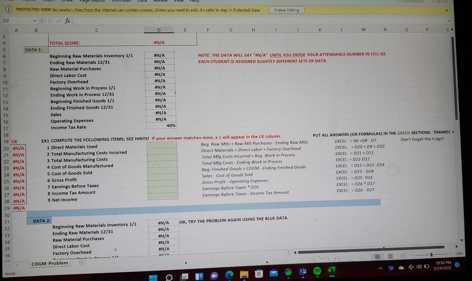This screenshot has height=281, width=472.
Task: Click the airplane mode tray icon
Action: coord(411,267)
